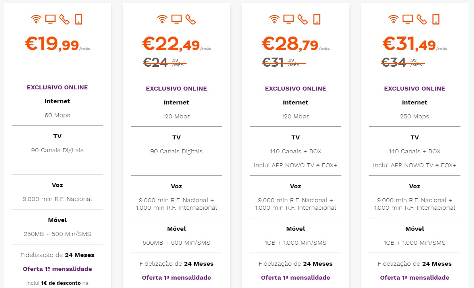
Task: Select the TV icon in the €31,49 plan
Action: point(407,18)
